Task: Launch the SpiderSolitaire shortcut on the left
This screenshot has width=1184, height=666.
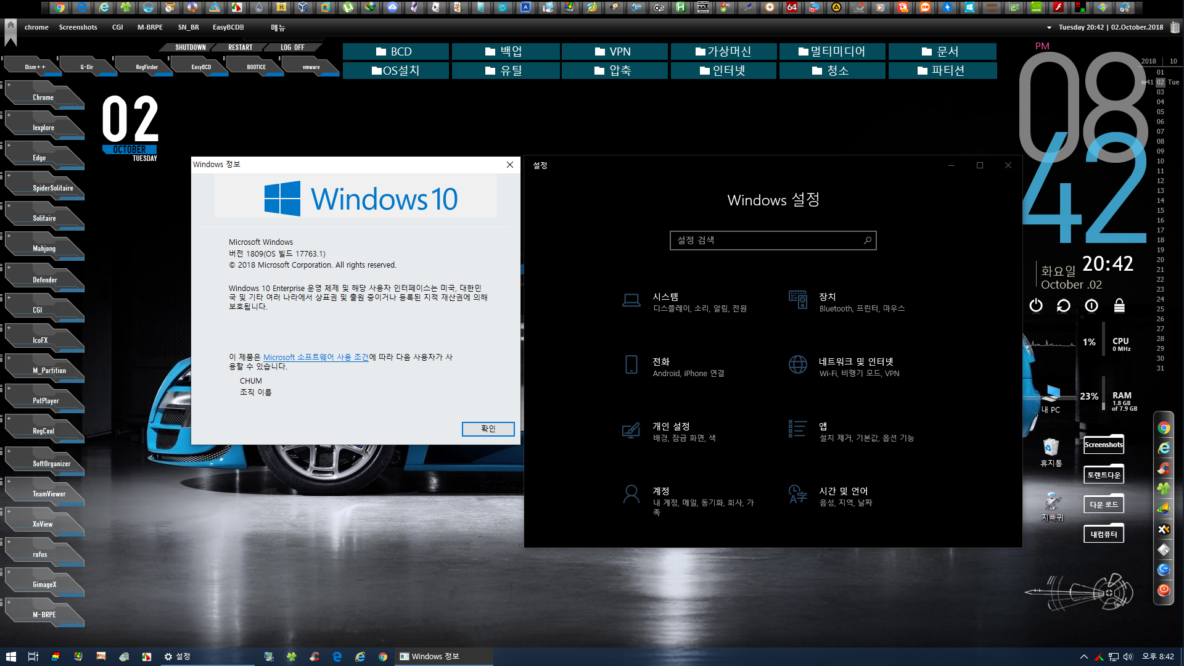Action: point(44,187)
